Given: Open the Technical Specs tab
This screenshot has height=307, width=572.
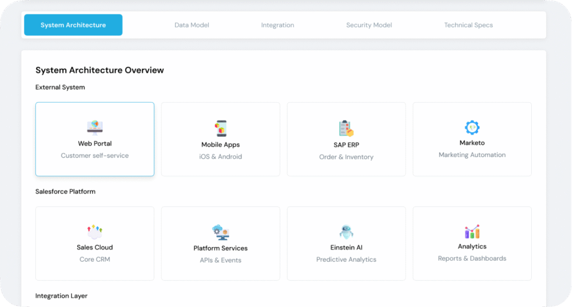Looking at the screenshot, I should pos(468,25).
